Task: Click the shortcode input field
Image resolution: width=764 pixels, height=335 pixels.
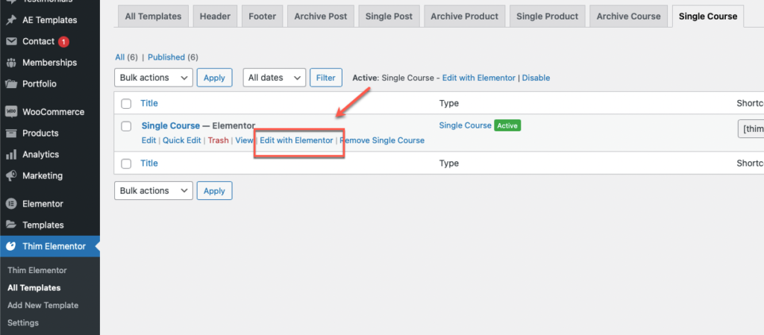Action: (751, 128)
